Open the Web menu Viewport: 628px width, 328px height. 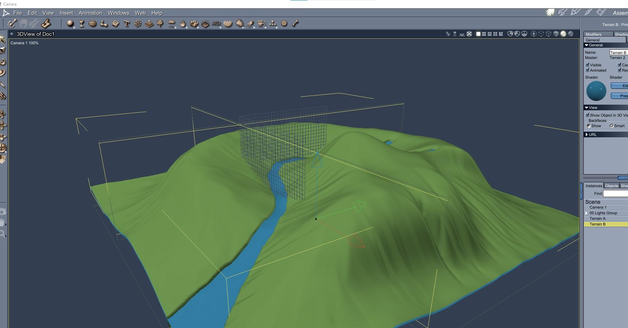click(140, 13)
